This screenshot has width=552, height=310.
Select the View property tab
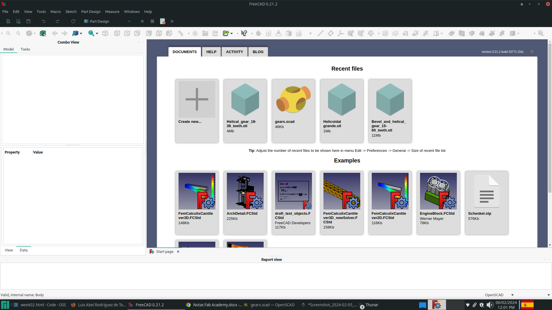[x=9, y=250]
